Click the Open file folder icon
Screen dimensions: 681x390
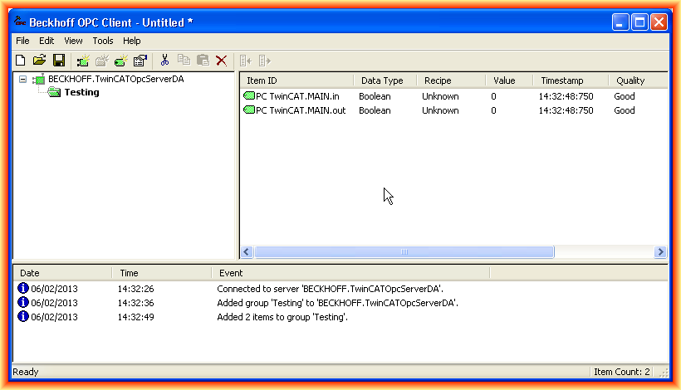pos(39,61)
